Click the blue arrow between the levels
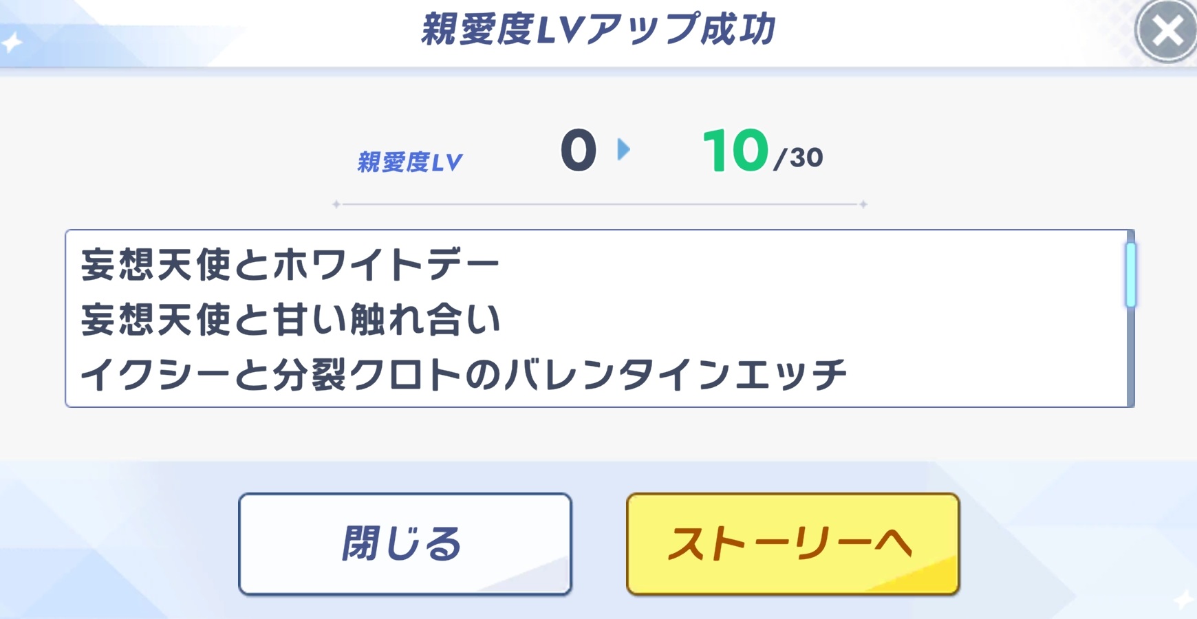This screenshot has height=619, width=1197. click(x=623, y=149)
